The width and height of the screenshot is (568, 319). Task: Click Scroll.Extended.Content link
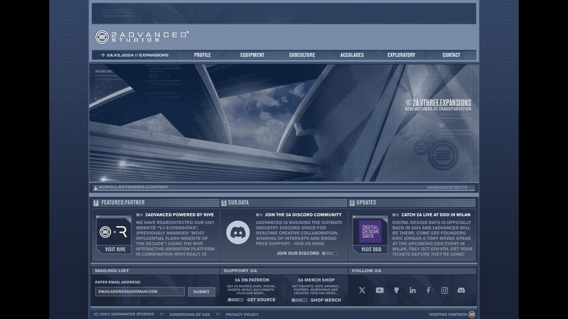coord(134,187)
